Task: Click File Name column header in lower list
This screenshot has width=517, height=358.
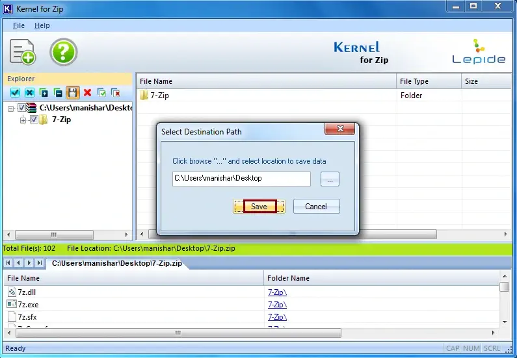Action: 133,278
